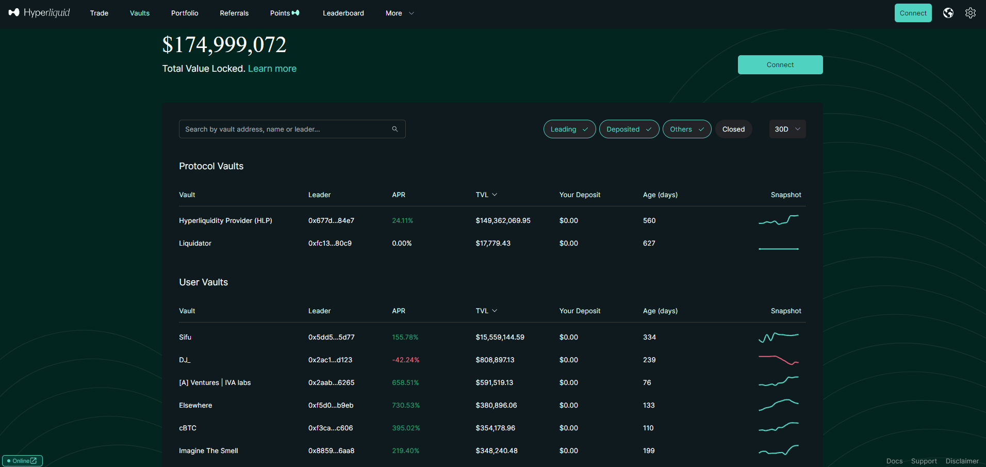The width and height of the screenshot is (986, 467).
Task: Open the Liquidator vault row
Action: click(492, 243)
